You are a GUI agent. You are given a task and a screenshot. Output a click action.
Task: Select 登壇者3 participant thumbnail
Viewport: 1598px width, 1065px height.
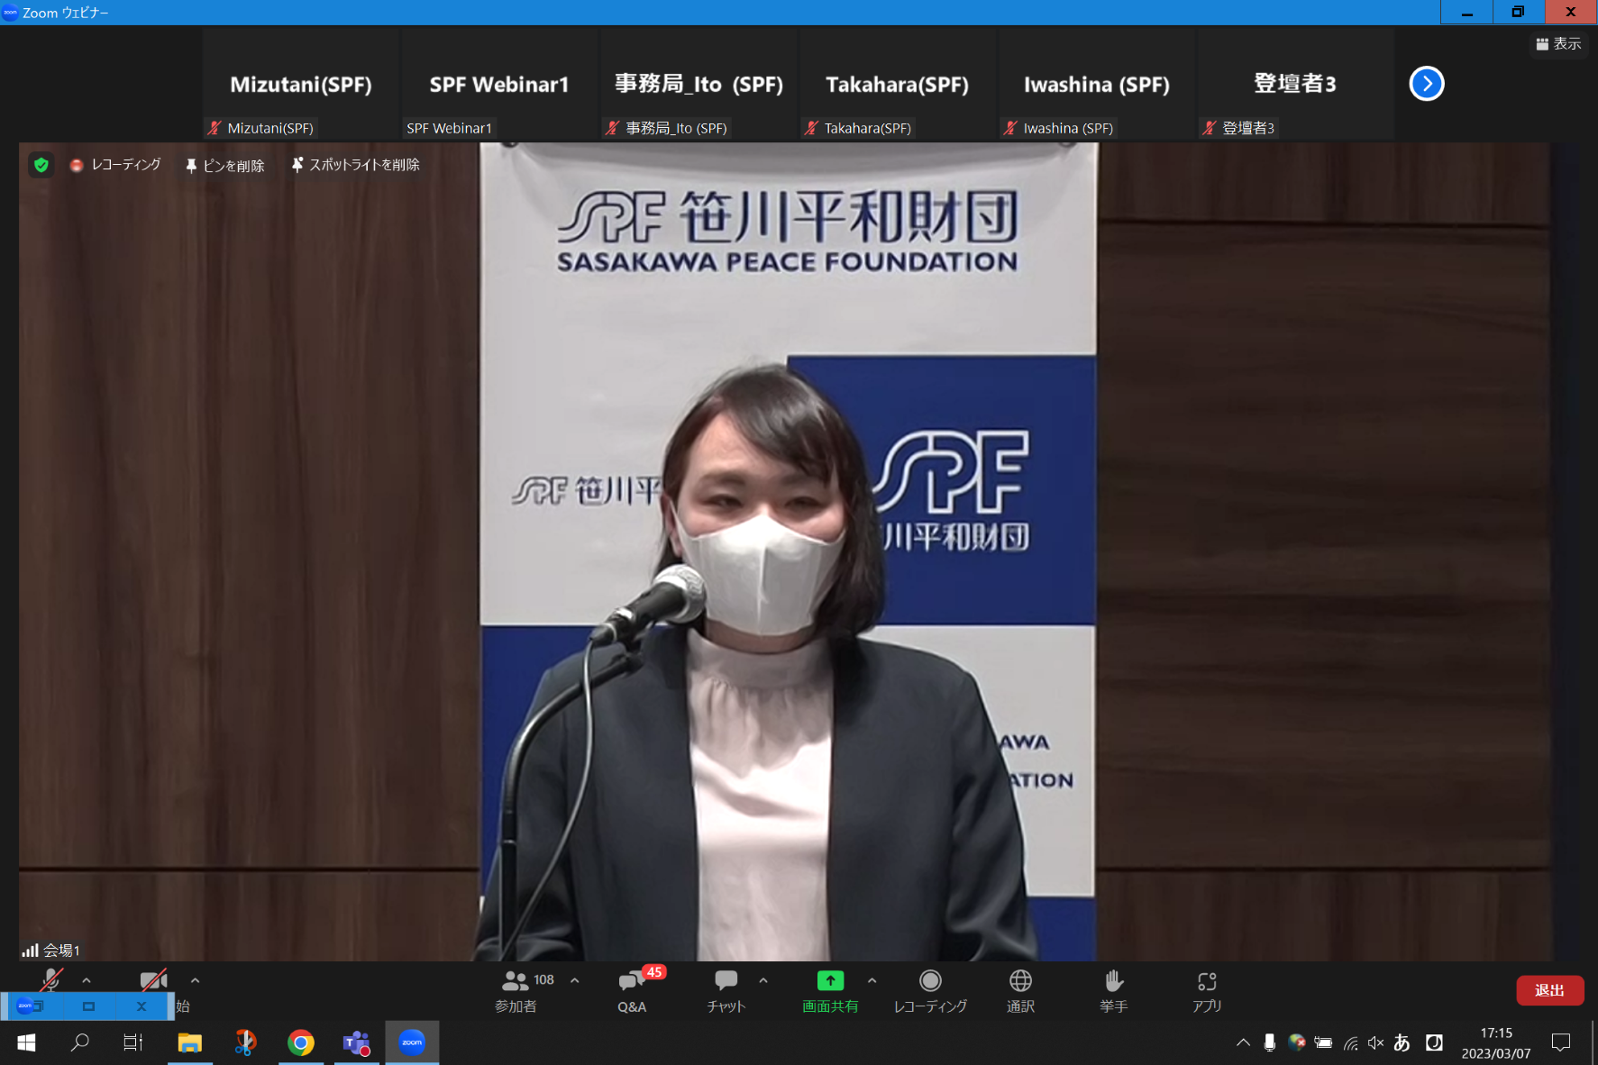click(1295, 84)
